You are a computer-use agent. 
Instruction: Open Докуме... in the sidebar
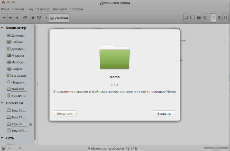[17, 49]
